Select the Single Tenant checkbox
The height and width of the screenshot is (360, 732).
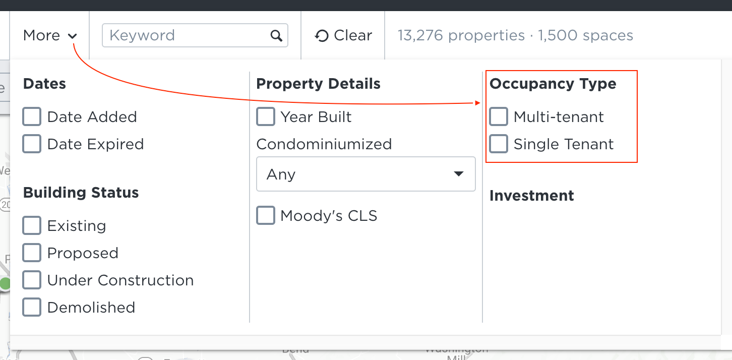499,144
